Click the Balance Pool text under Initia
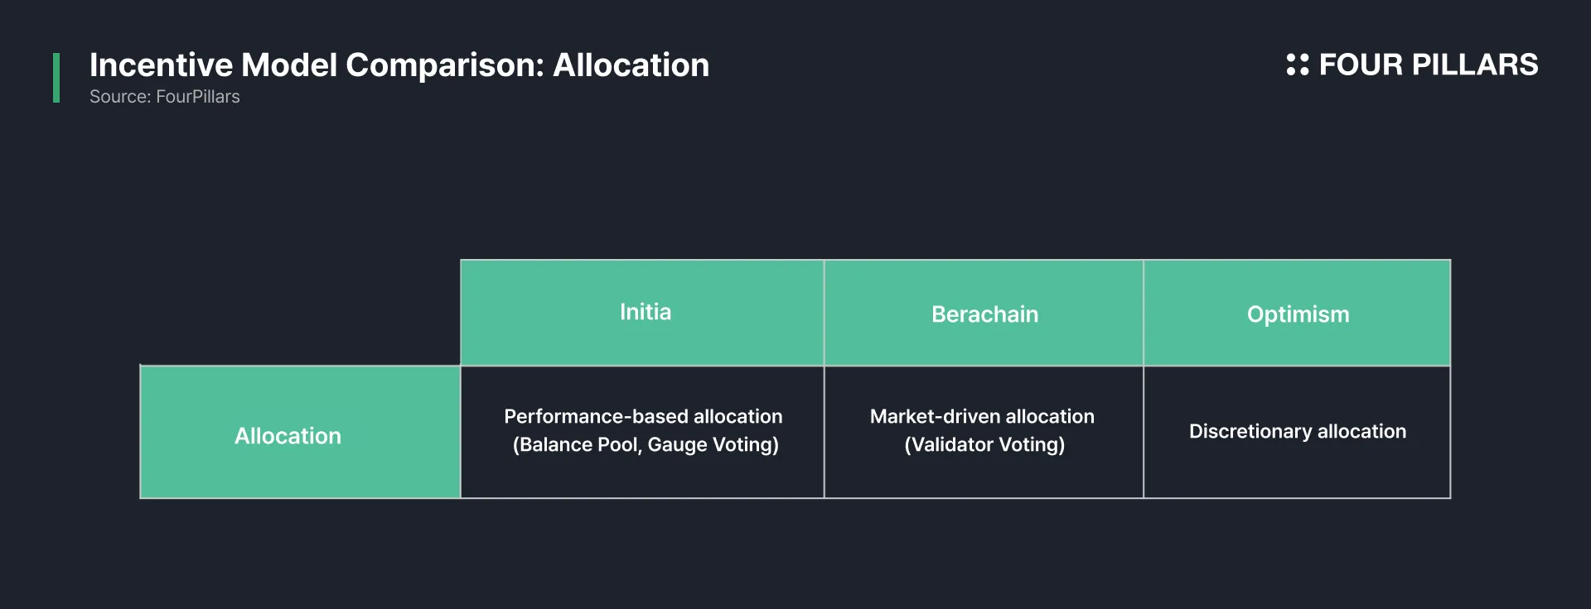The height and width of the screenshot is (609, 1591). tap(579, 445)
